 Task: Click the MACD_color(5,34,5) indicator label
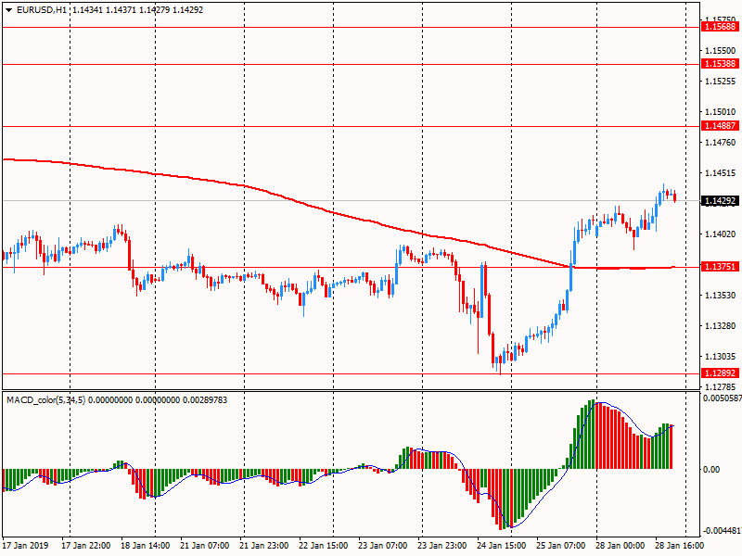pos(45,400)
